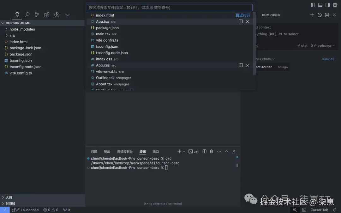
Task: Switch to the 输出 output tab
Action: [x=107, y=151]
